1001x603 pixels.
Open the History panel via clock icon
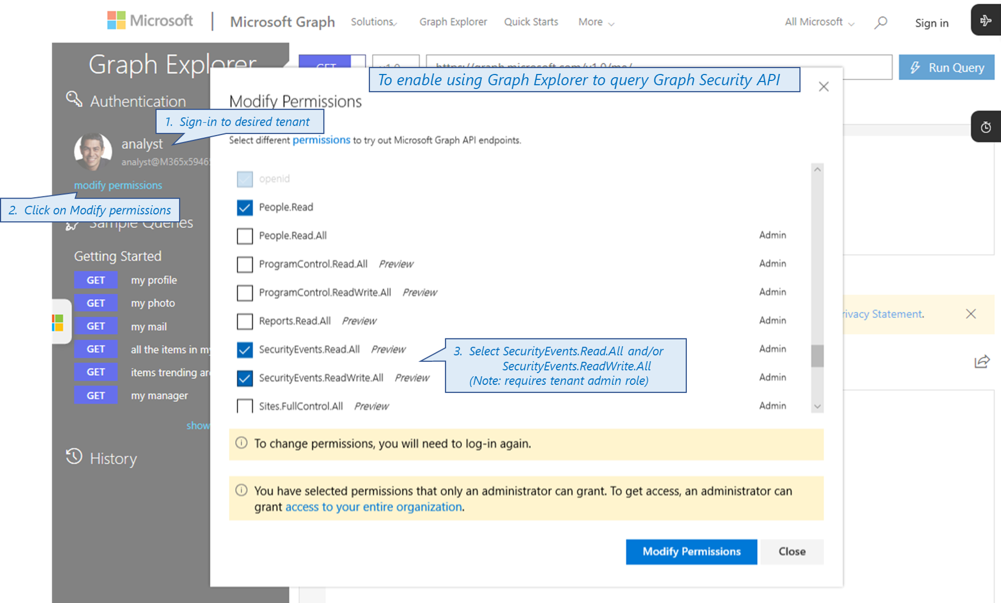tap(74, 457)
